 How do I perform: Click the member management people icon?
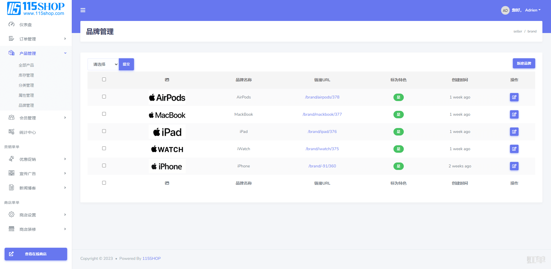(x=11, y=117)
